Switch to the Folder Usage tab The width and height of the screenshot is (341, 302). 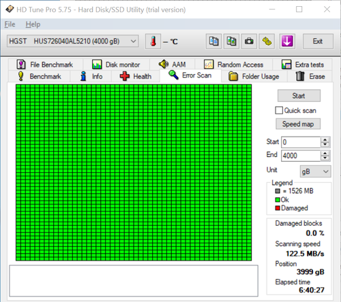click(x=254, y=76)
